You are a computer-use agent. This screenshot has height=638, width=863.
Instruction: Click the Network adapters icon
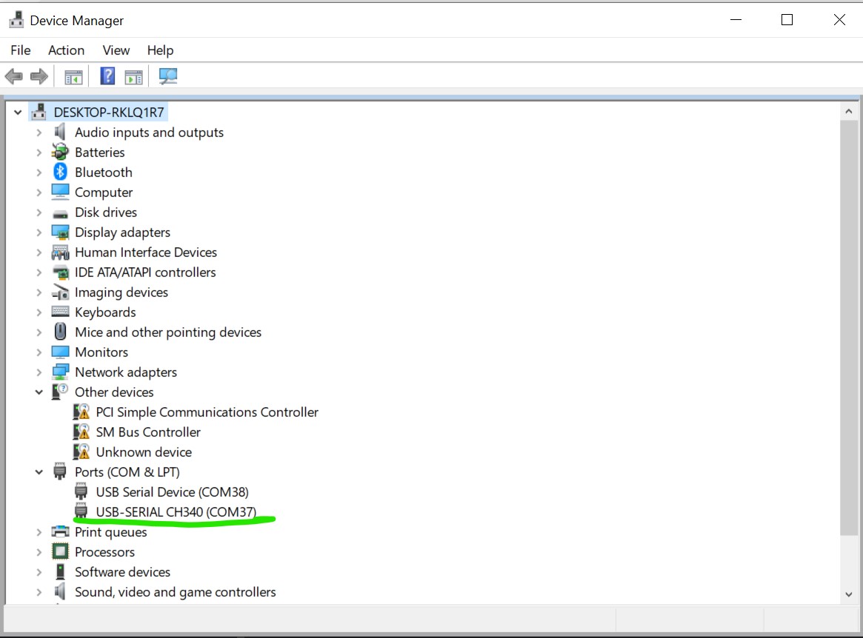point(60,372)
